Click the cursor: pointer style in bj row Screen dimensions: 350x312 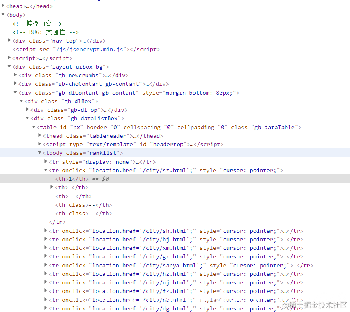tap(250, 240)
